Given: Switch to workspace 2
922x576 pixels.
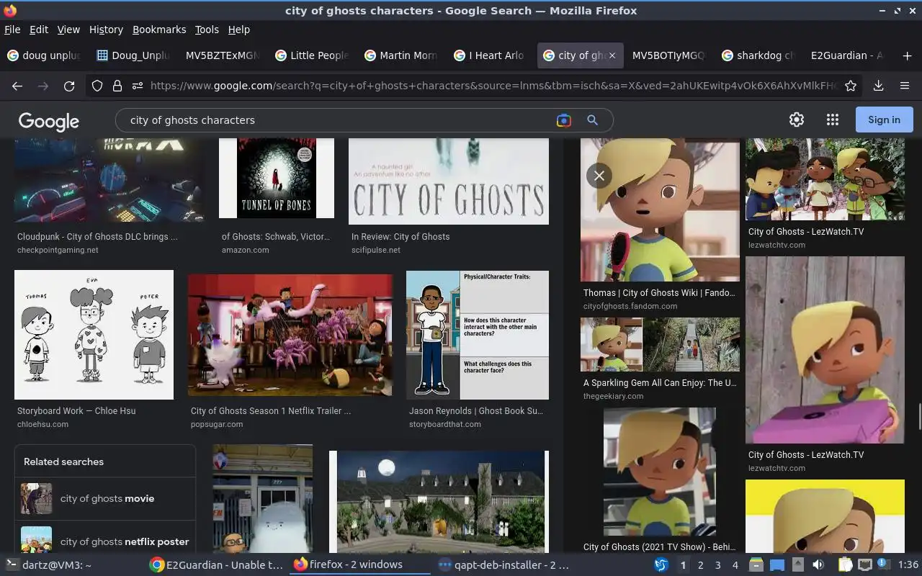Looking at the screenshot, I should click(700, 565).
